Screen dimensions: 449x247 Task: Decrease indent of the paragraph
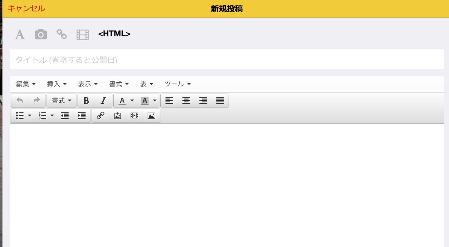point(65,116)
